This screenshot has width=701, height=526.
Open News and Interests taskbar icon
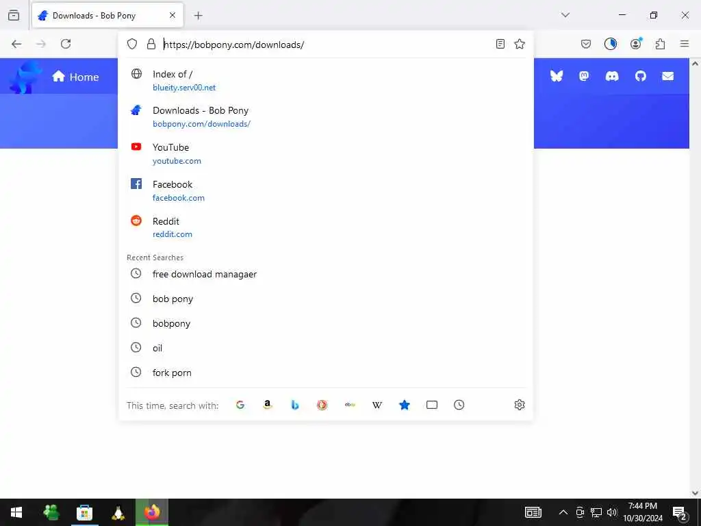coord(533,512)
